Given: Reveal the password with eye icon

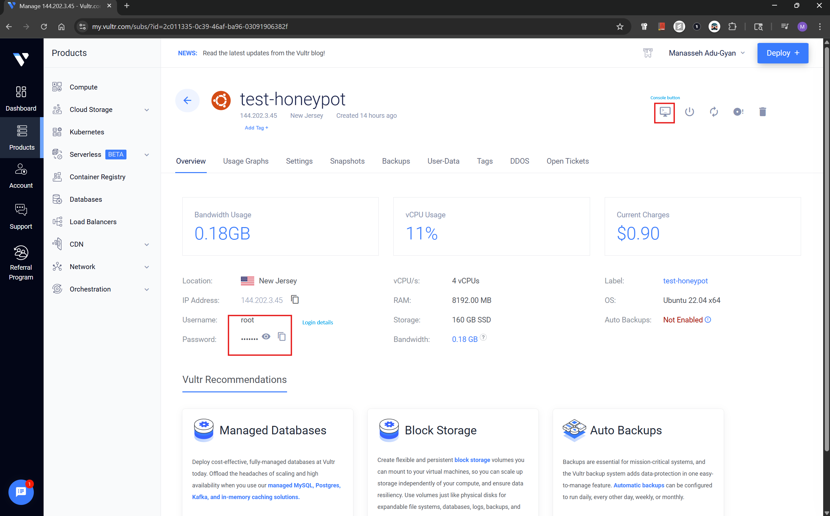Looking at the screenshot, I should pyautogui.click(x=266, y=336).
